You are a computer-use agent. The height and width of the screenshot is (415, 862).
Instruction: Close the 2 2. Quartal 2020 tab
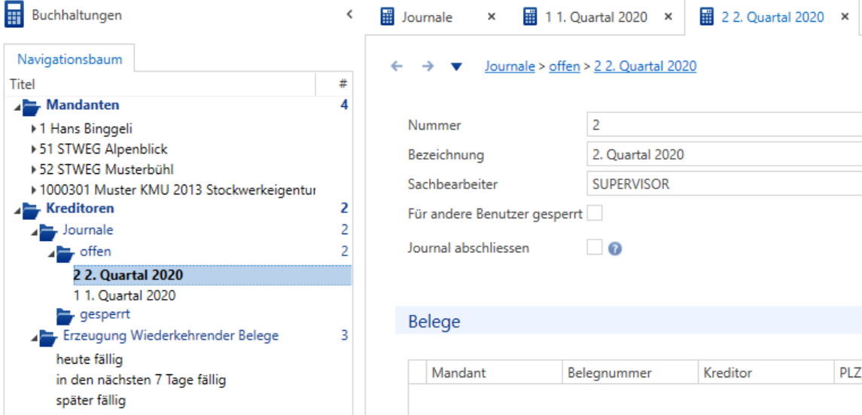click(845, 17)
